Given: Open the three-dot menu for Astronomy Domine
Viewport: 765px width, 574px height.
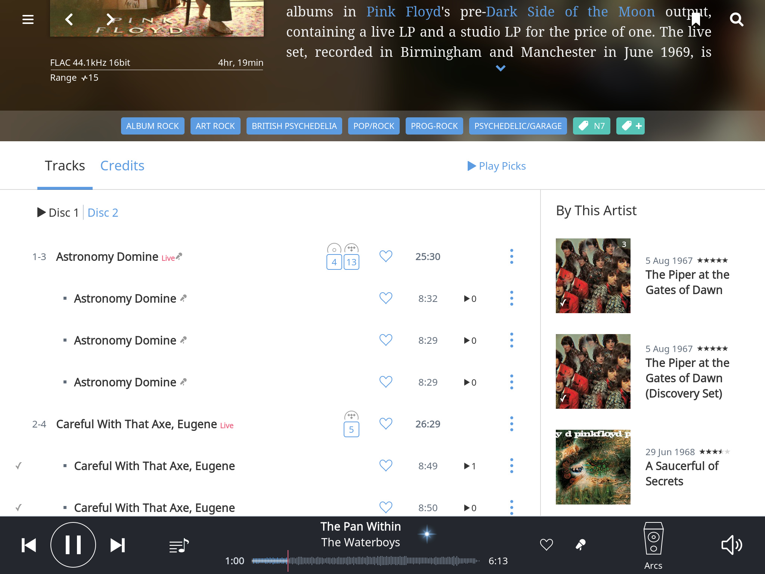Looking at the screenshot, I should tap(511, 256).
